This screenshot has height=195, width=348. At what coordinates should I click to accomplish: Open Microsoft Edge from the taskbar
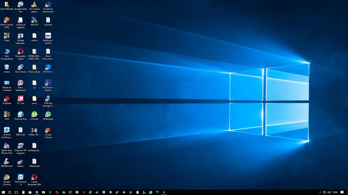(50, 192)
